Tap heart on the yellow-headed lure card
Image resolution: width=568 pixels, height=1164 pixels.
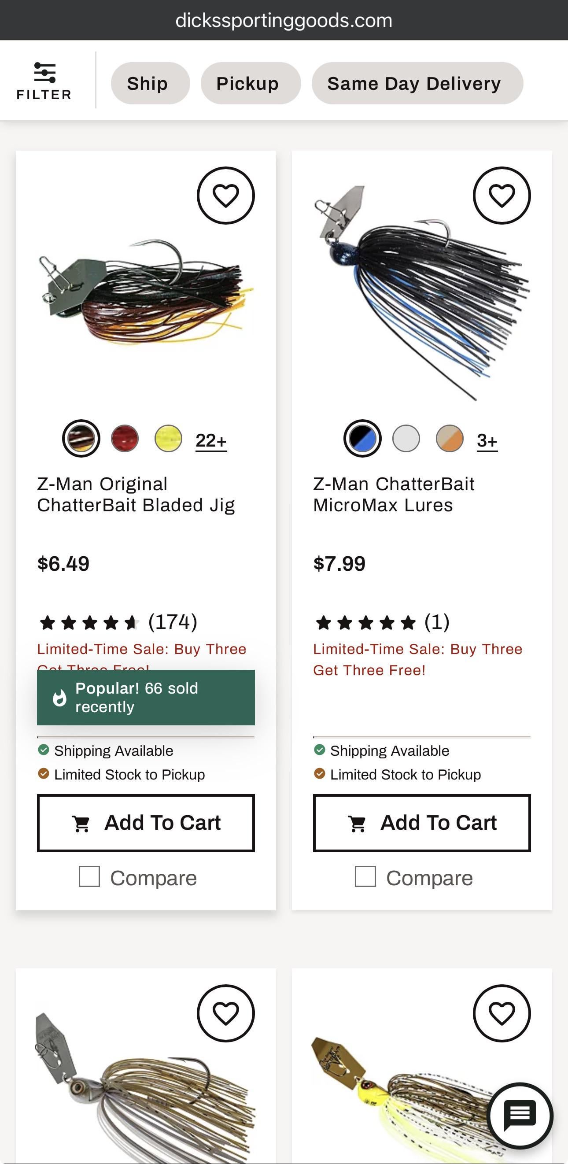(x=502, y=1013)
